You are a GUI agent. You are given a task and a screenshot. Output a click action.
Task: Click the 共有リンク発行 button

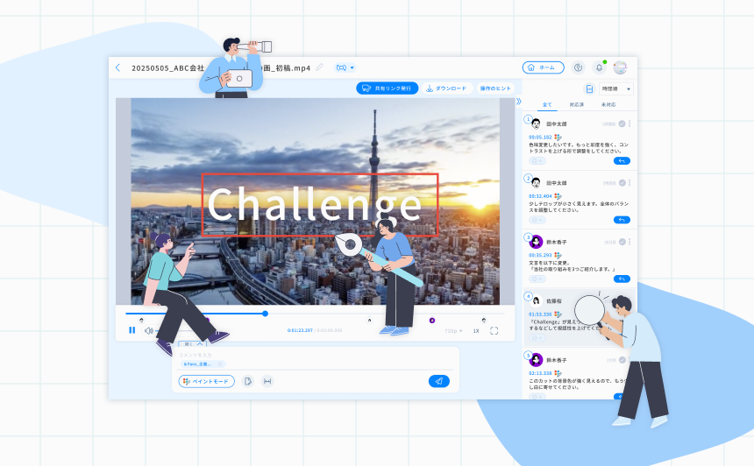coord(388,88)
